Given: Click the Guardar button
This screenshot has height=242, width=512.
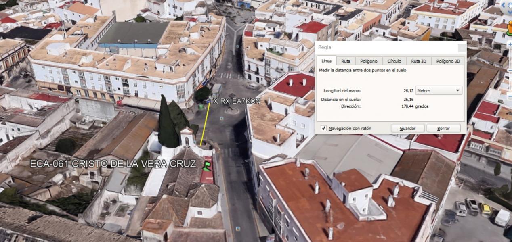Looking at the screenshot, I should [x=407, y=128].
